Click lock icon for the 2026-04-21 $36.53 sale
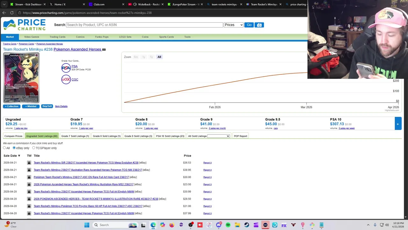 coord(29,163)
